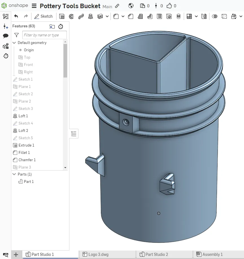Image resolution: width=244 pixels, height=259 pixels.
Task: Toggle the feature list panel icon
Action: click(x=6, y=16)
